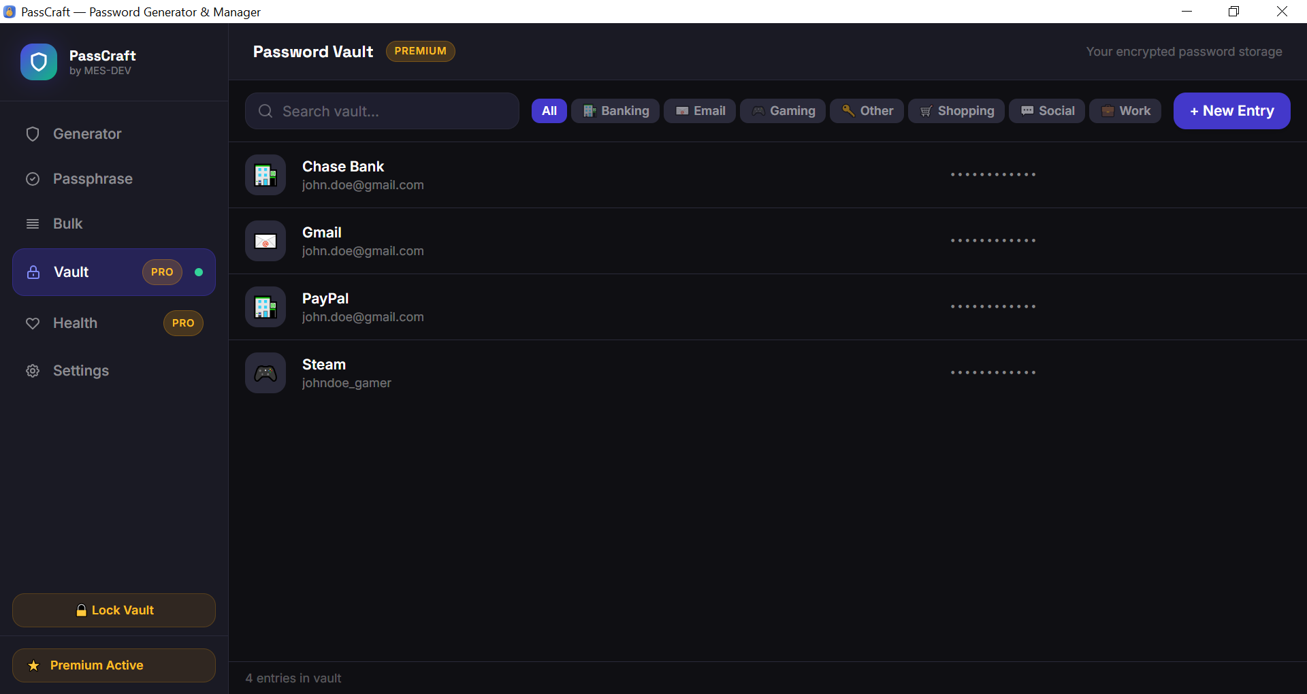Focus the Search vault input field
The height and width of the screenshot is (694, 1307).
[382, 111]
